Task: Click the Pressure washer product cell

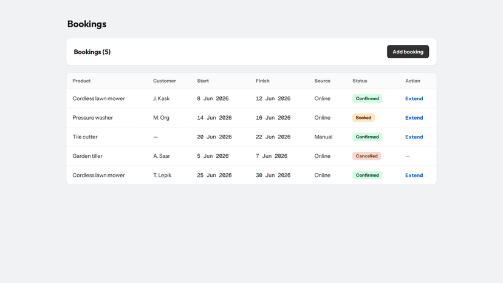Action: pos(93,118)
